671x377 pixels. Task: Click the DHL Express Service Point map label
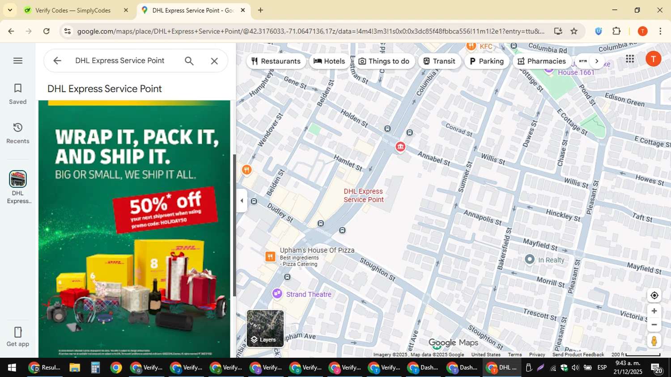click(x=363, y=195)
